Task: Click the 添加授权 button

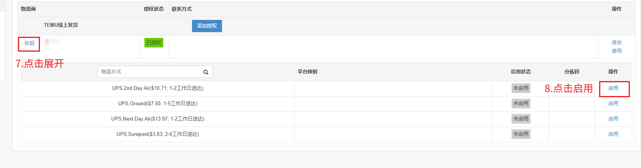Action: (207, 26)
